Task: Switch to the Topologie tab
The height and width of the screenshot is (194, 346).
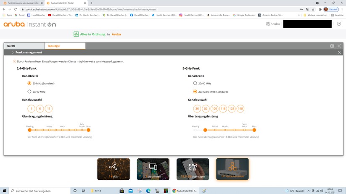Action: 65,46
